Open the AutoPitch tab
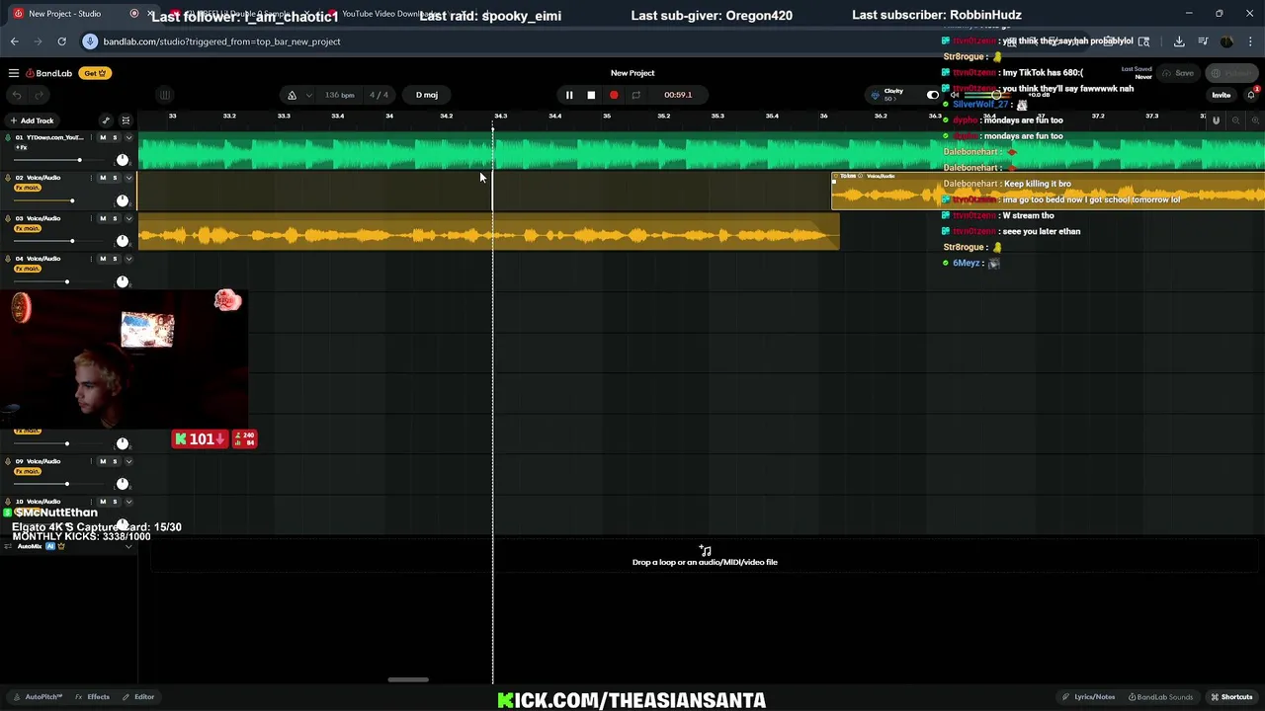 [38, 697]
